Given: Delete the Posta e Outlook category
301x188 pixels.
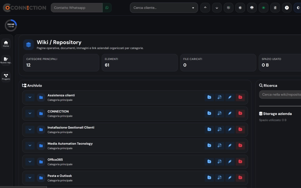Looking at the screenshot, I should (240, 178).
